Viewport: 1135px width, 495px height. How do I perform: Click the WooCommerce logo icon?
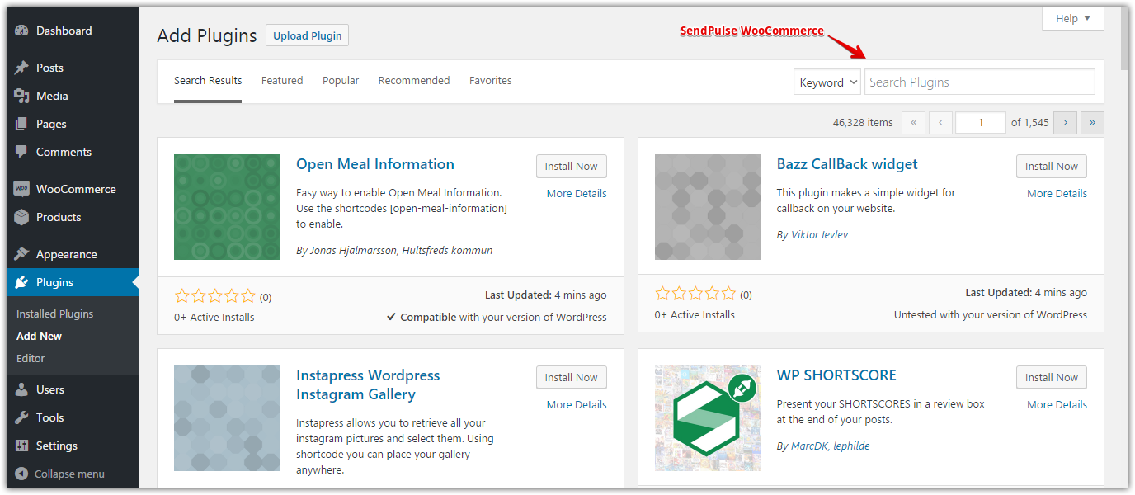22,190
